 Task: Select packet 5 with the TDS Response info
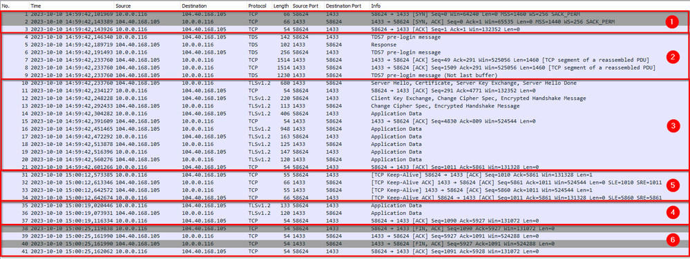coord(345,45)
